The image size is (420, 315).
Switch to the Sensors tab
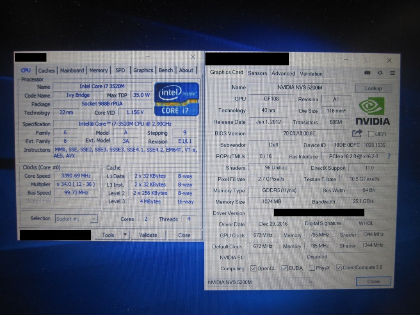pyautogui.click(x=257, y=73)
